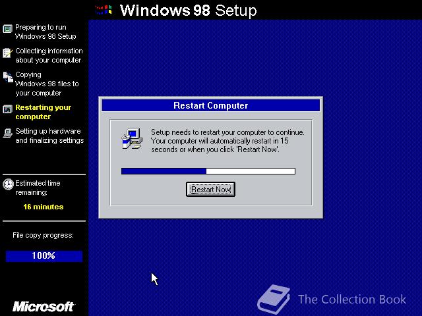
Task: Click the Estimated time clock icon
Action: coord(8,184)
